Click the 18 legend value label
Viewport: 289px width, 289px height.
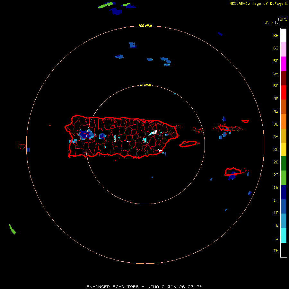click(276, 188)
